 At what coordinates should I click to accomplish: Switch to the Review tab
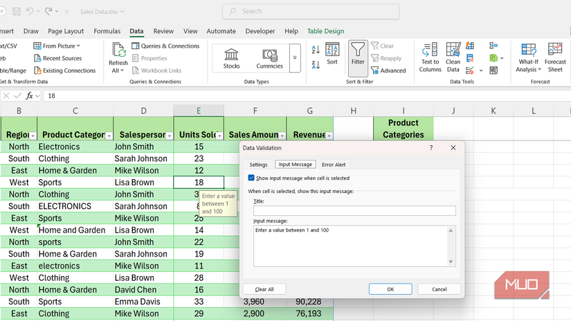[x=163, y=31]
